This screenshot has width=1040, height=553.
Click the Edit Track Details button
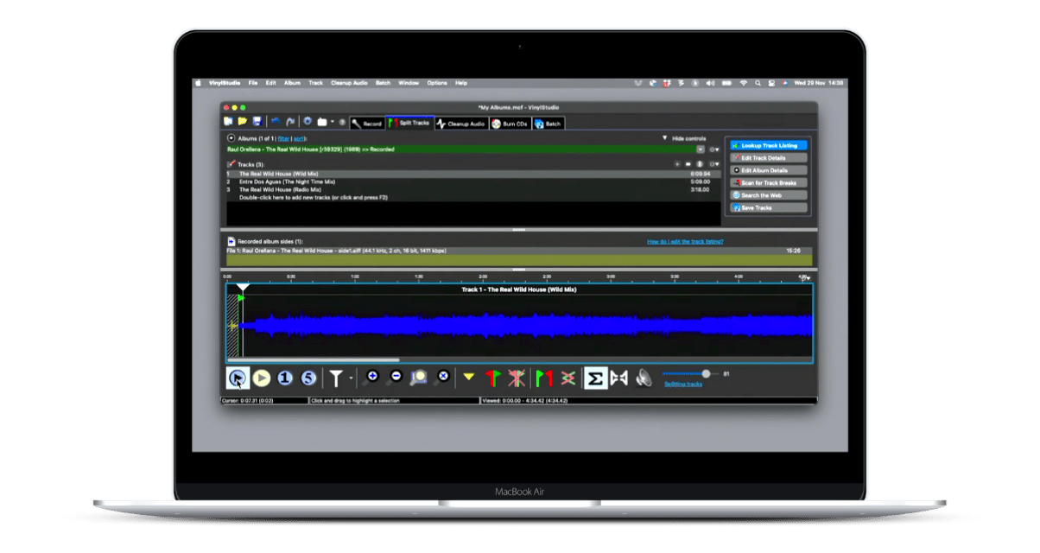pos(769,158)
